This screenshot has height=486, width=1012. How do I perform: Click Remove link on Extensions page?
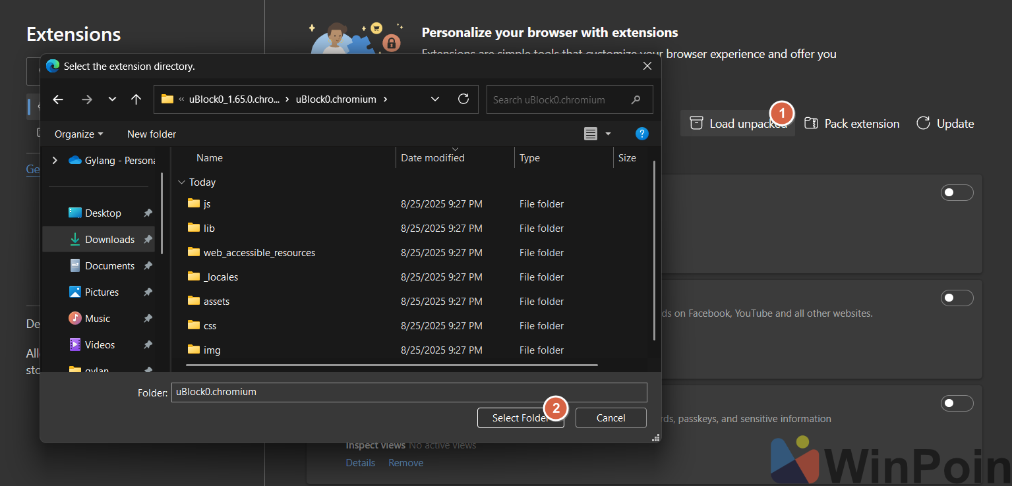[x=405, y=463]
